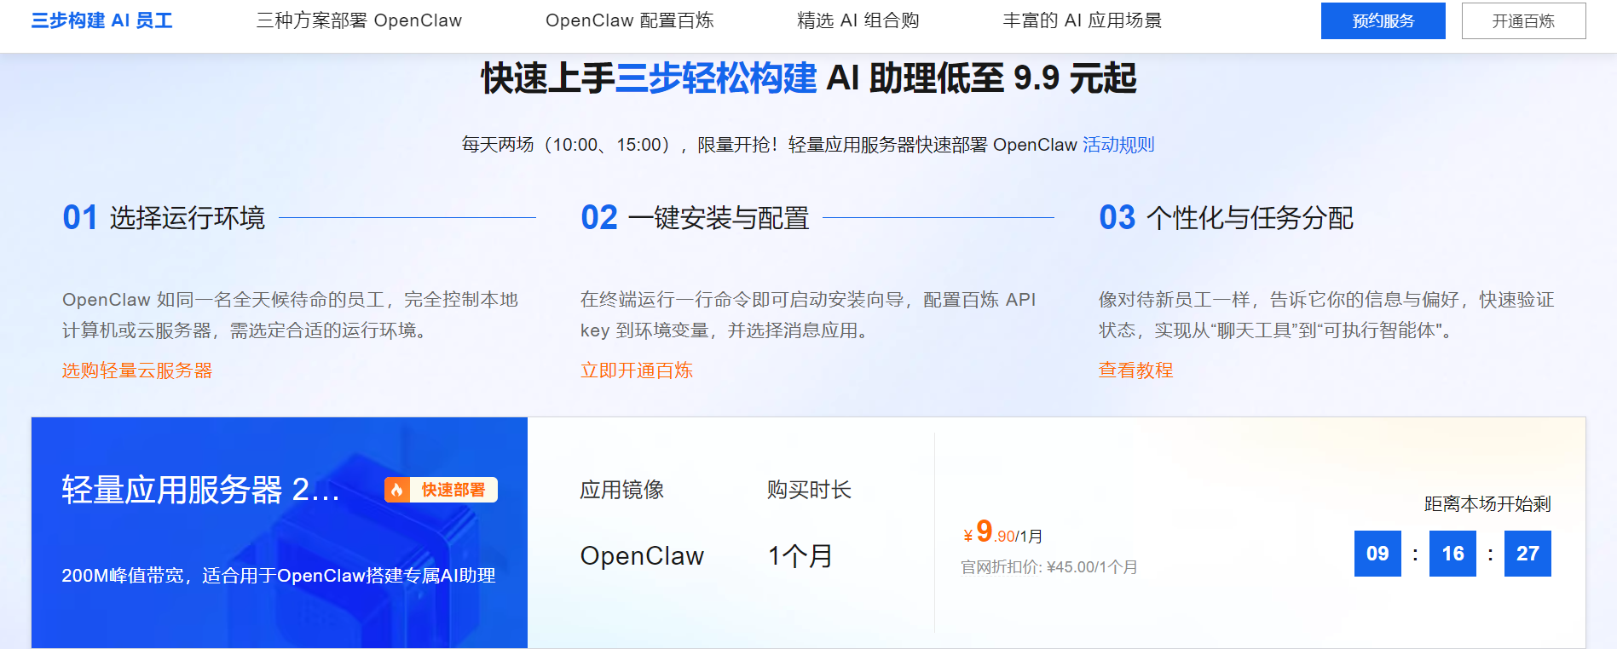Click the blue 预约服务 button
The height and width of the screenshot is (649, 1617).
[x=1383, y=20]
